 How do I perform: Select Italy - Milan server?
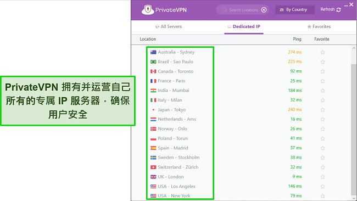[x=170, y=100]
